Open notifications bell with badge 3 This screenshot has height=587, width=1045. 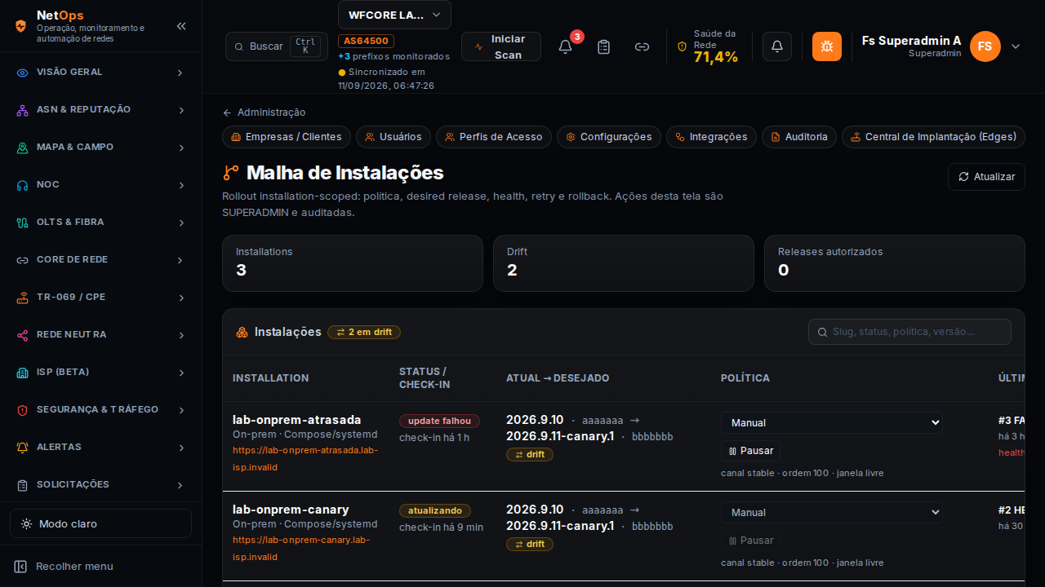[x=565, y=46]
